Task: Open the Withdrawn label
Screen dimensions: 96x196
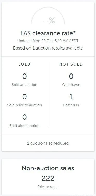Action: point(71,85)
